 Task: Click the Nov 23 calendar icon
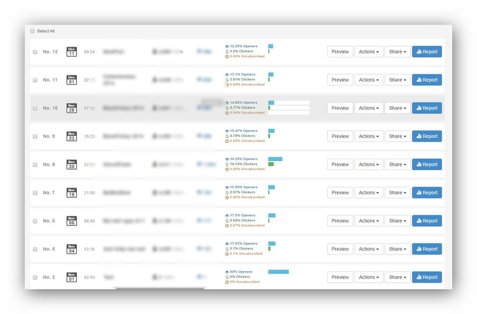72,136
